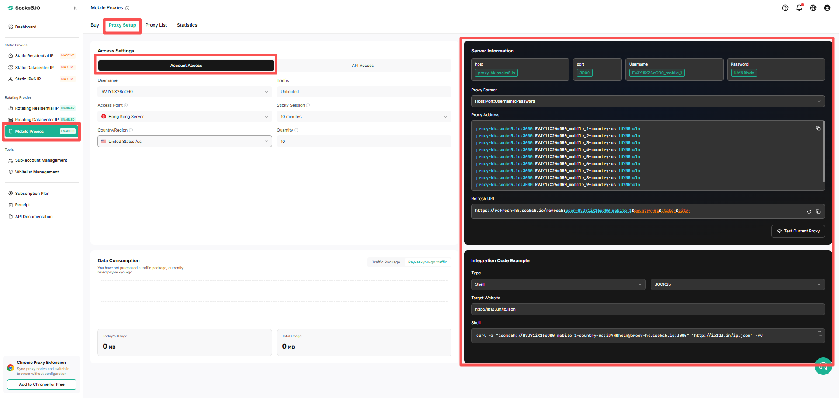Image resolution: width=839 pixels, height=398 pixels.
Task: Open the Proxy Format dropdown
Action: pyautogui.click(x=648, y=101)
